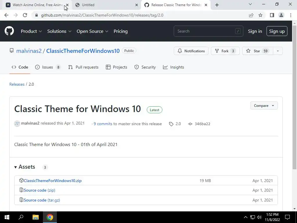
Task: Open the Insights tab
Action: click(x=173, y=67)
